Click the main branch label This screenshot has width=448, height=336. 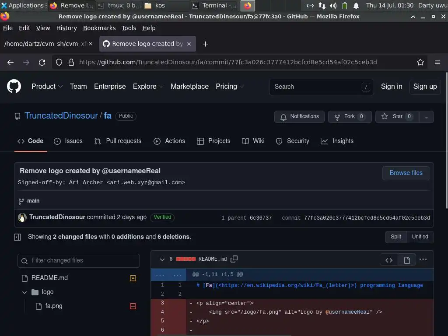33,201
